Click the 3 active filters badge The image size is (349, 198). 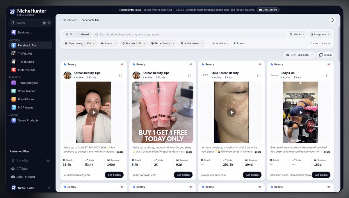314,43
